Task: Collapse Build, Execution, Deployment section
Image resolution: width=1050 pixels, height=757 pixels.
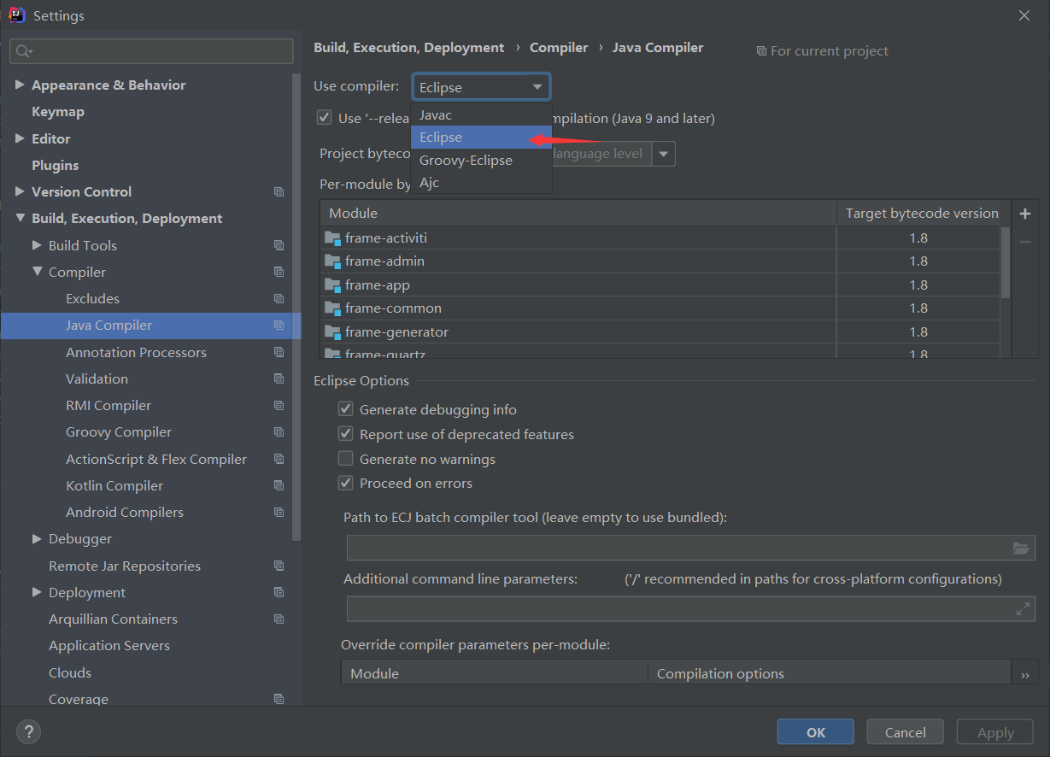Action: [x=20, y=219]
